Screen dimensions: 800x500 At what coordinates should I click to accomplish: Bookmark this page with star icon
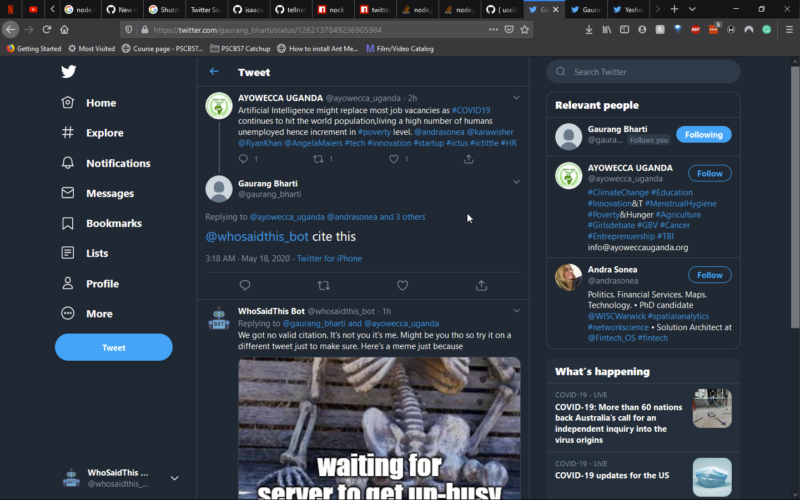click(525, 29)
